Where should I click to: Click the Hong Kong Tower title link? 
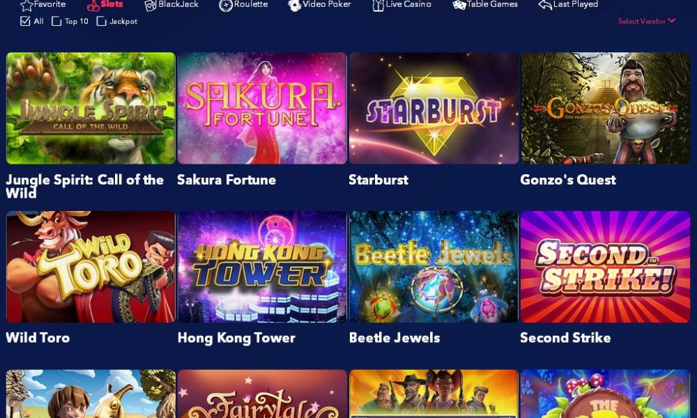(236, 338)
